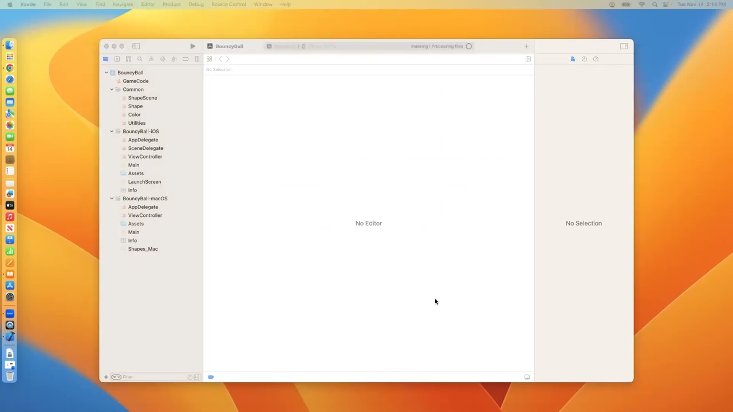Open the Source Control navigator icon
This screenshot has height=412, width=733.
[x=117, y=59]
